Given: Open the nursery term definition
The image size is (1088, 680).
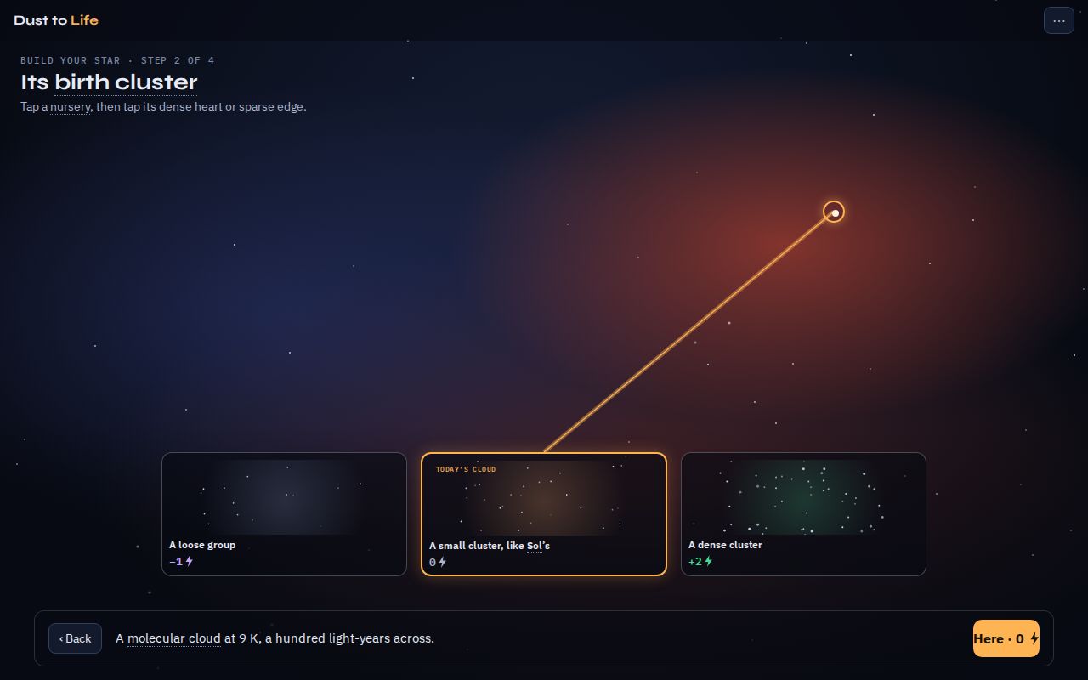Looking at the screenshot, I should coord(70,107).
